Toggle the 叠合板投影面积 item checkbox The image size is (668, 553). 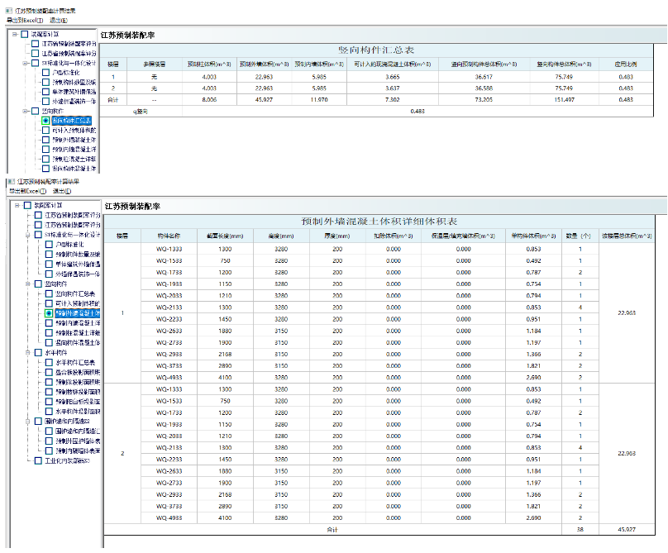click(x=49, y=372)
